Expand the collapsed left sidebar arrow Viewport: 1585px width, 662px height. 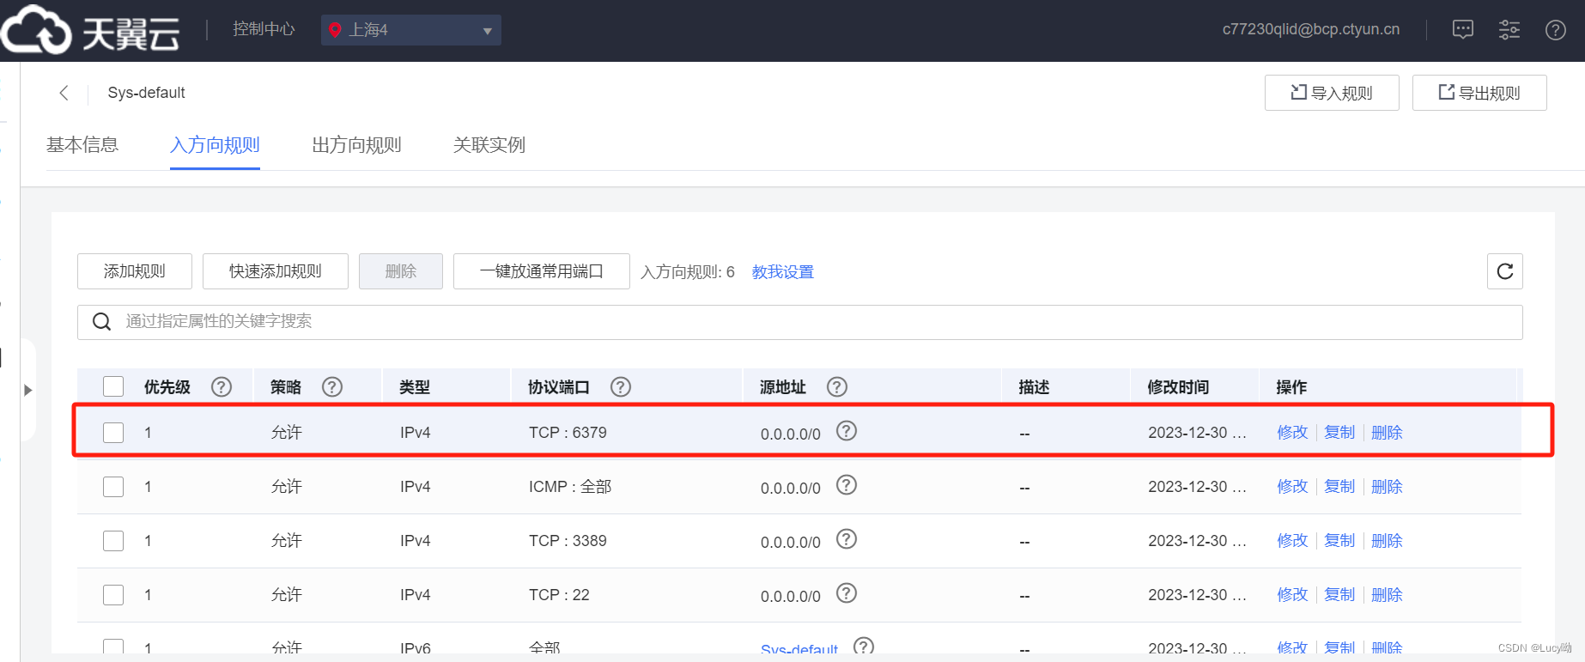click(x=27, y=390)
